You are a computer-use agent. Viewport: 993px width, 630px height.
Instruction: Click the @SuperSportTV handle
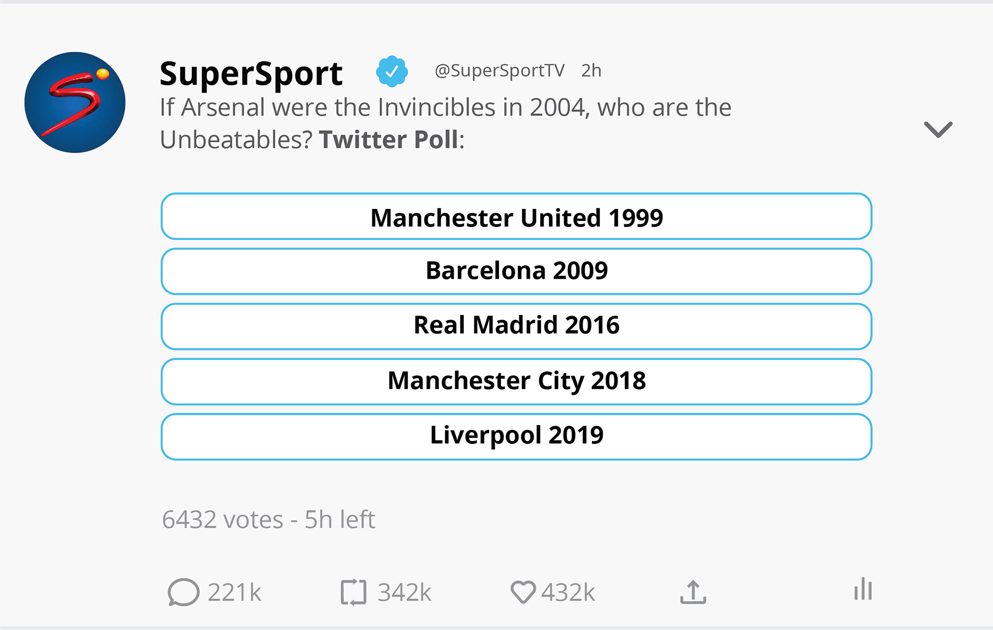point(499,70)
